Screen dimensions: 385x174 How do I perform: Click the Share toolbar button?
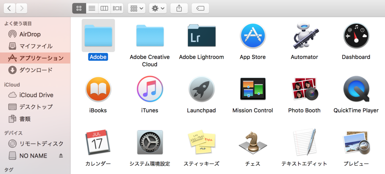click(x=179, y=9)
